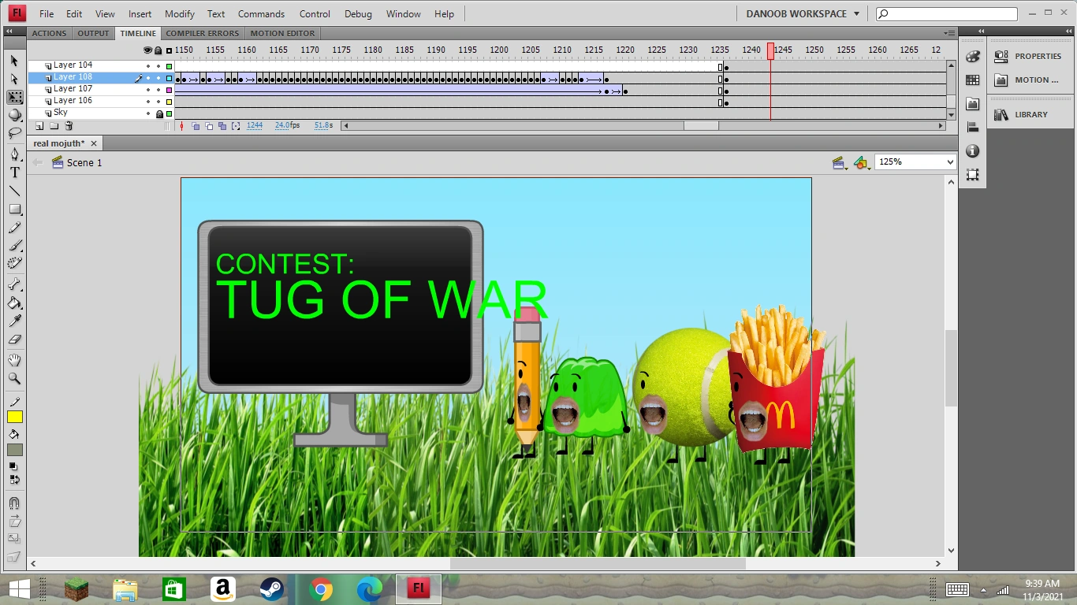Activate the Zoom tool
1077x605 pixels.
coord(14,379)
